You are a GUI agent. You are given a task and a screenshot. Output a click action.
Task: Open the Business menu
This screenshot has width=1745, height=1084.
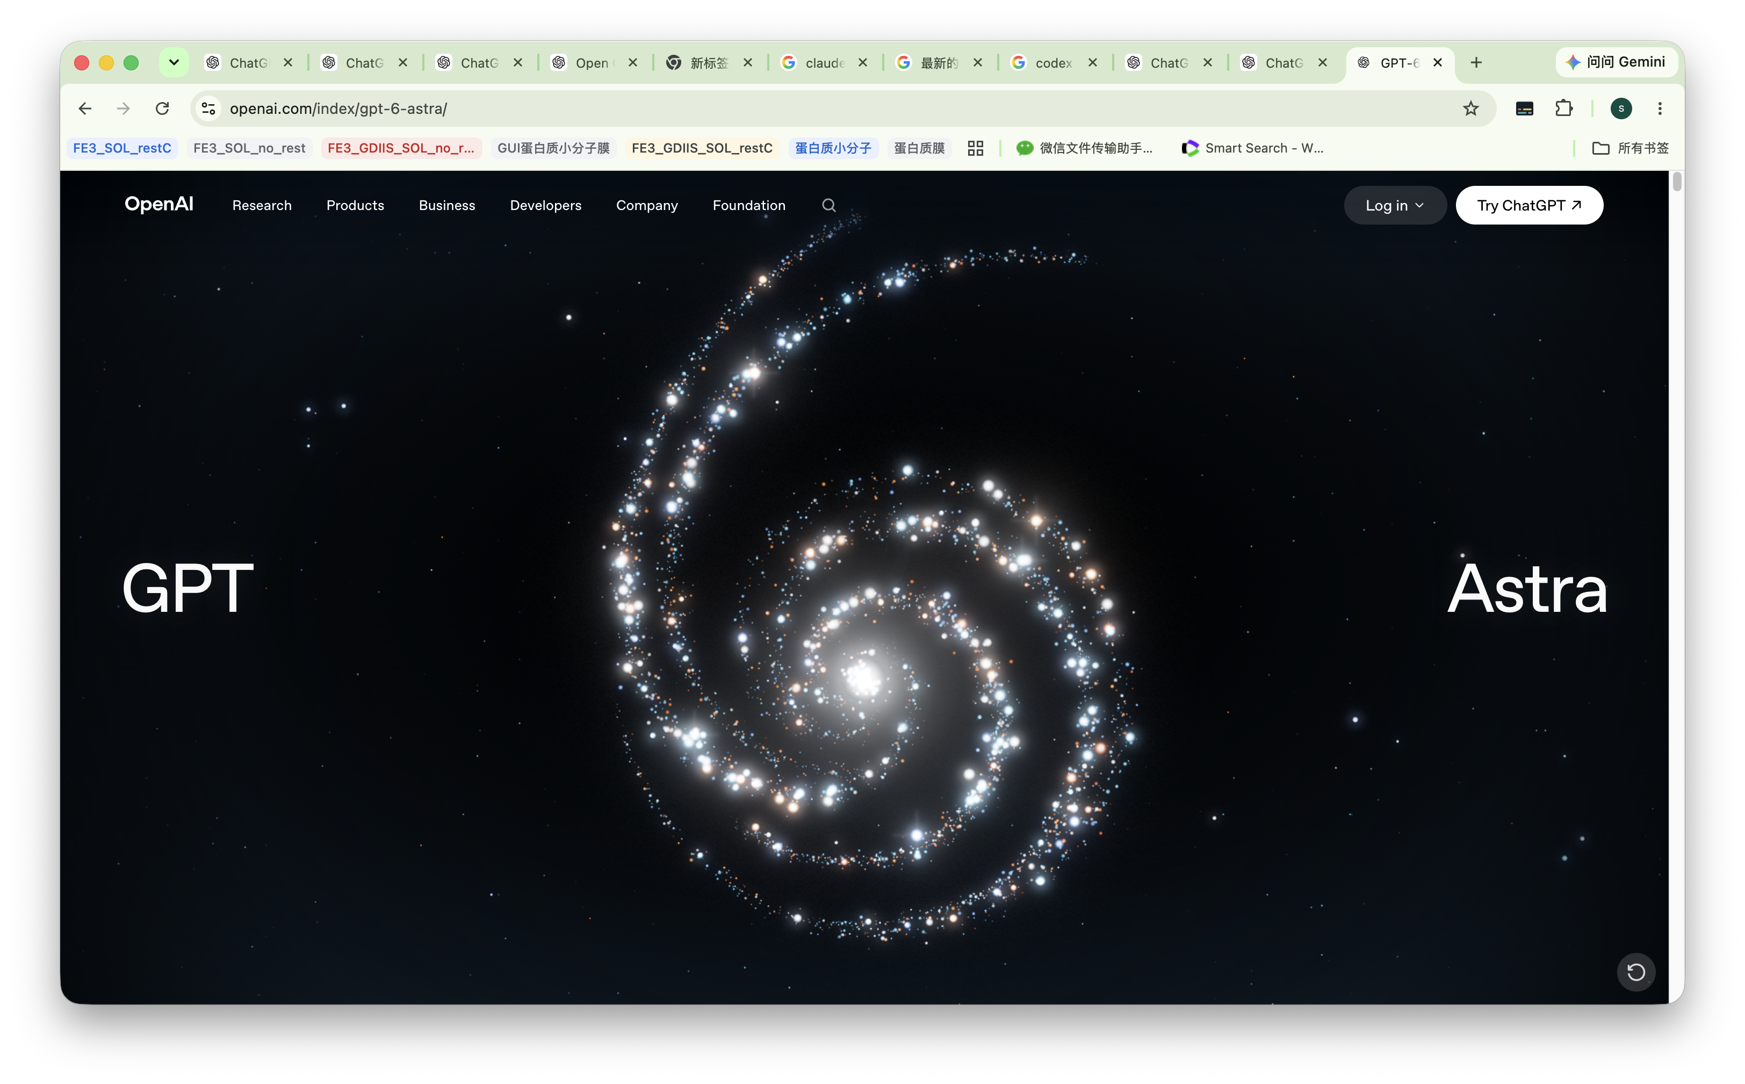446,205
